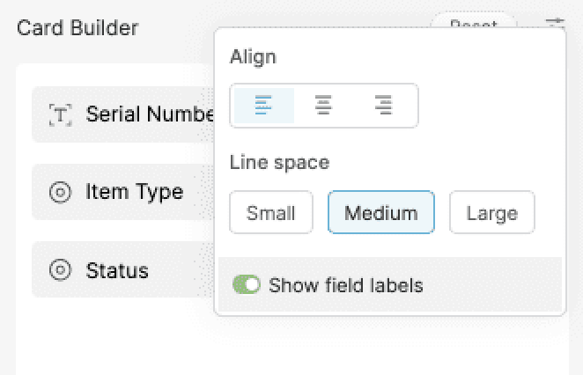Click the Card Builder heading
583x375 pixels.
[77, 28]
